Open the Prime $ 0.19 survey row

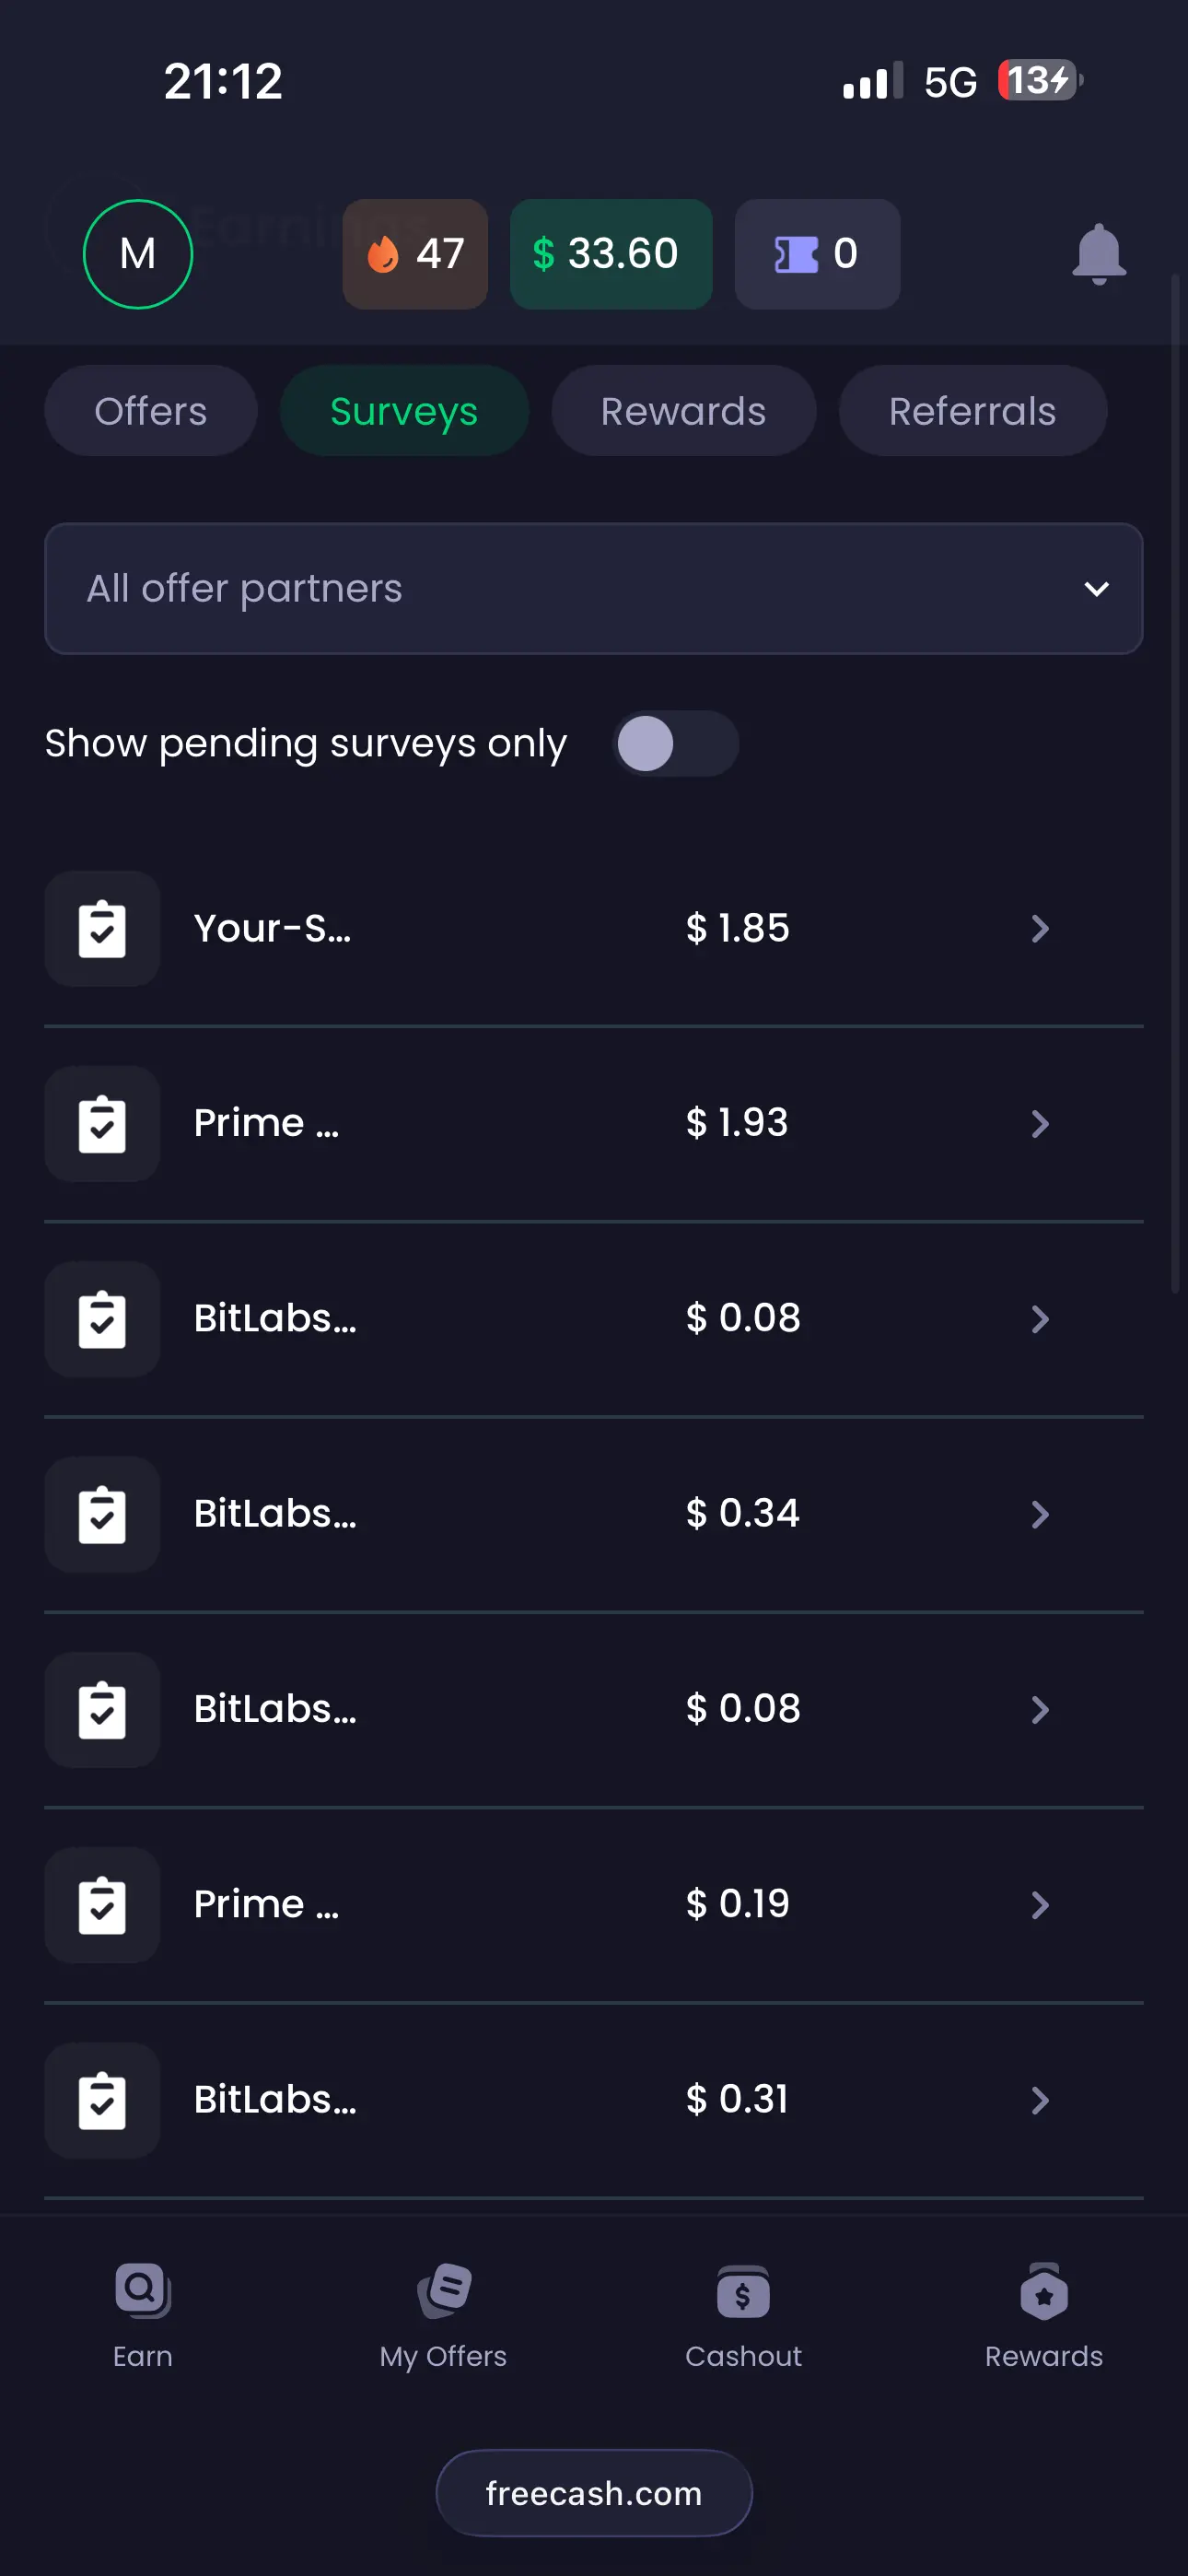594,1905
